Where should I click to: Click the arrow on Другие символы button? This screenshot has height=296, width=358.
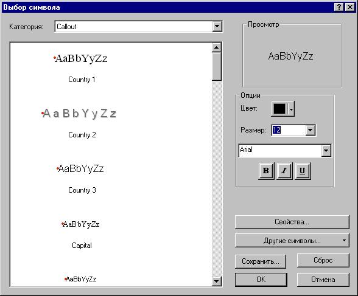tap(344, 241)
